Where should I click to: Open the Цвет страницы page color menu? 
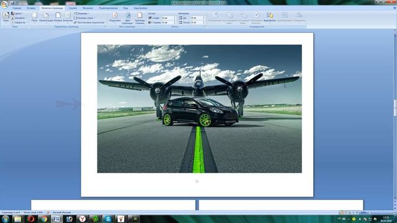[x=128, y=18]
